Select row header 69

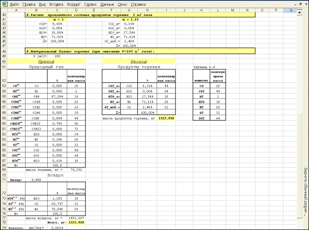pyautogui.click(x=4, y=170)
